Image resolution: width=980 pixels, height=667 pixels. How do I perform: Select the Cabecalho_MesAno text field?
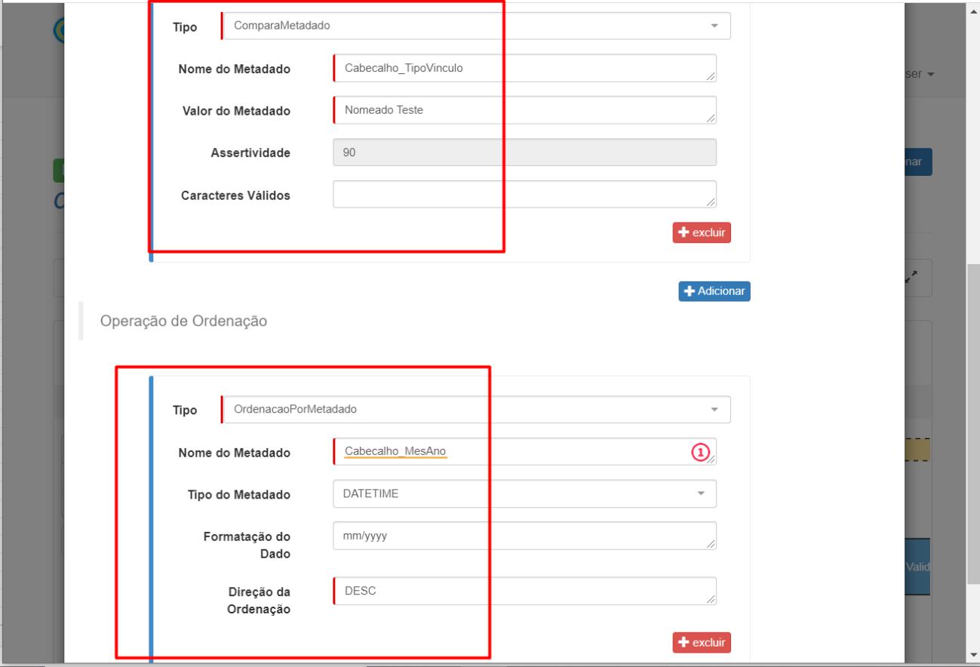click(x=513, y=451)
